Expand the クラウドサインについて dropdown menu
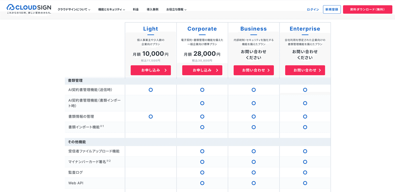The width and height of the screenshot is (395, 192). (x=74, y=10)
